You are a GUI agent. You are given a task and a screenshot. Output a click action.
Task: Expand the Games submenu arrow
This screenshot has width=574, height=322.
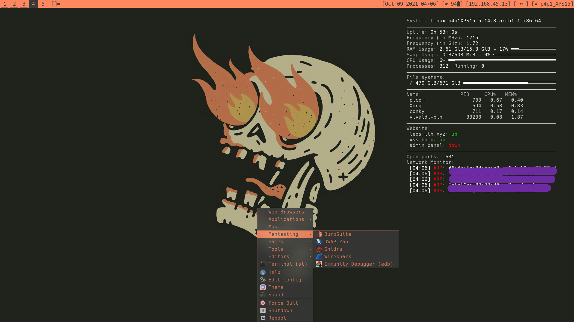[x=310, y=242]
